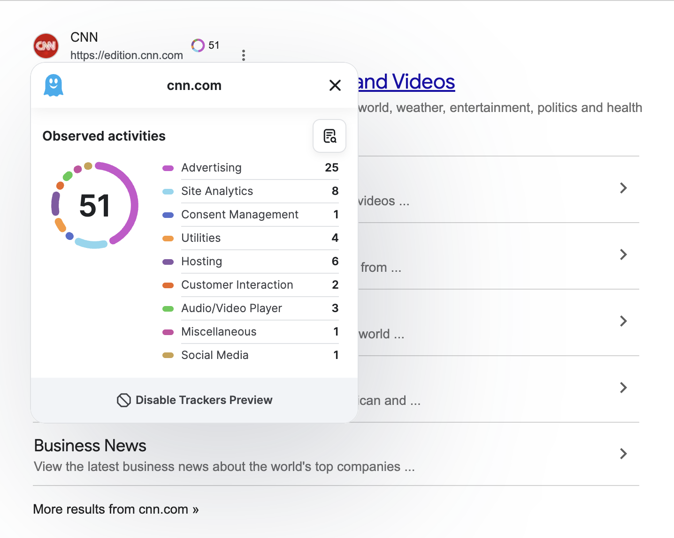The height and width of the screenshot is (538, 674).
Task: Select the Utilities category row
Action: (251, 238)
